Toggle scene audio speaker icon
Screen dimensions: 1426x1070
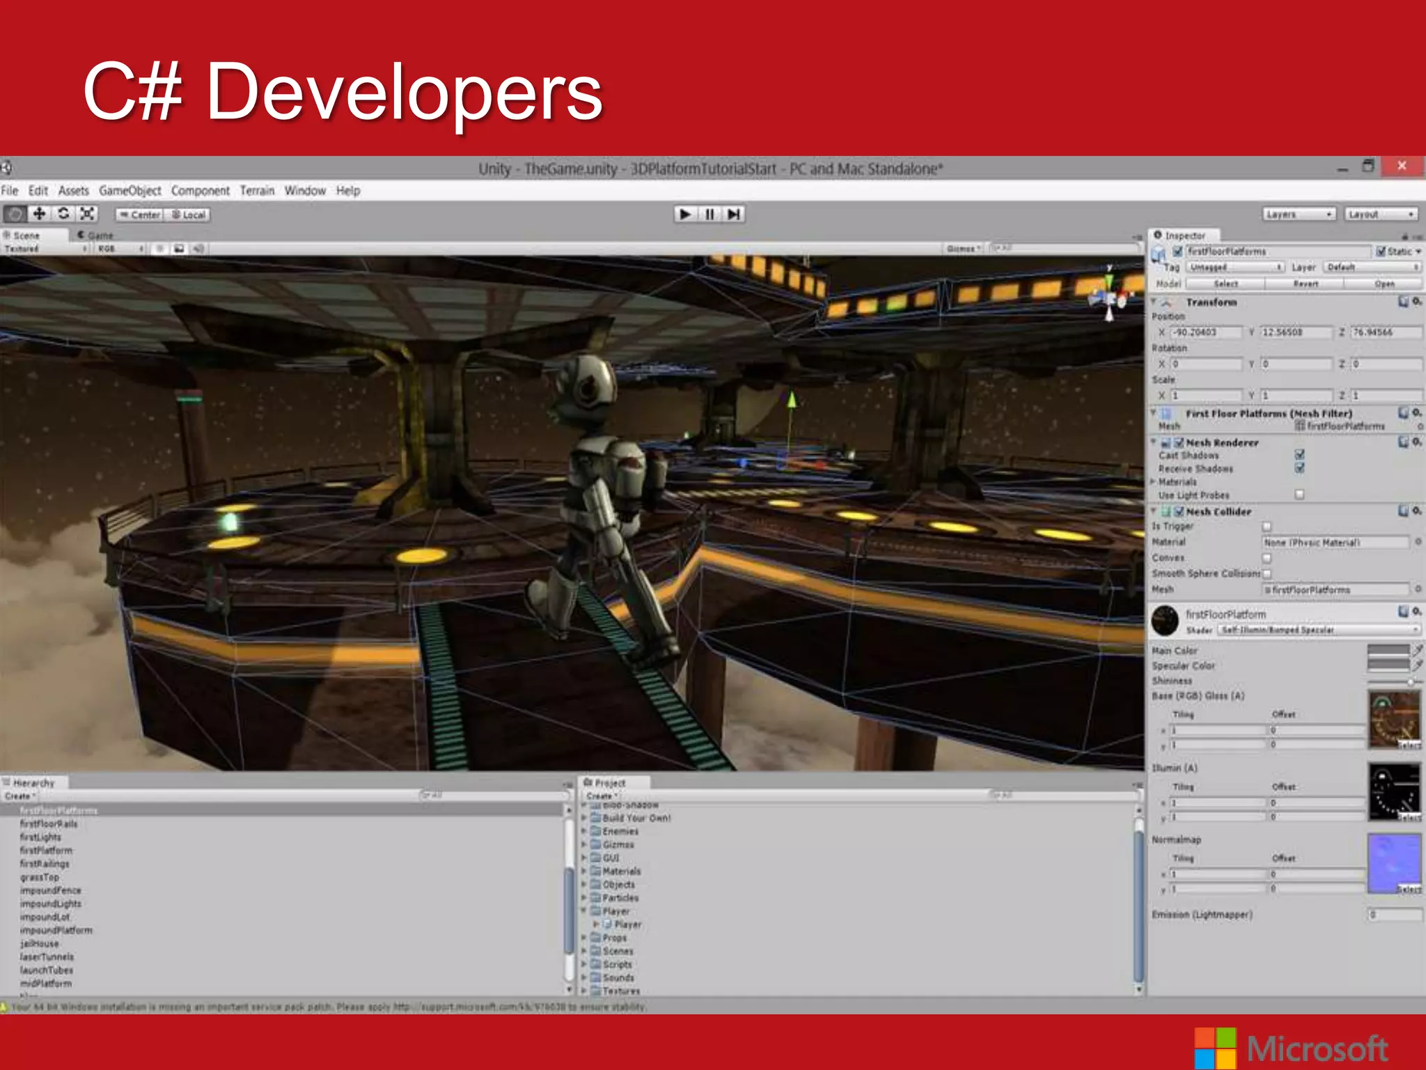click(198, 249)
